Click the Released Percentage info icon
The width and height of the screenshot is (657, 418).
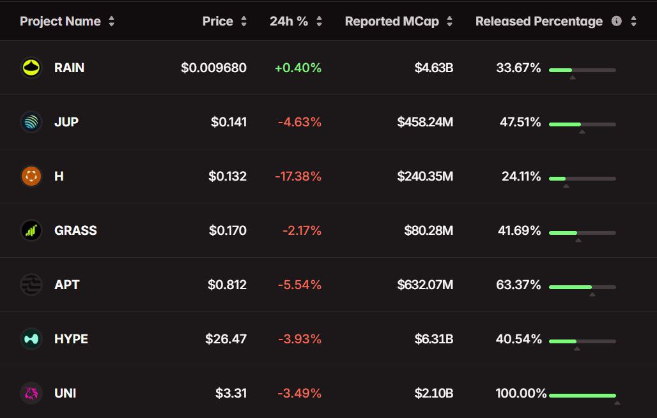tap(616, 21)
